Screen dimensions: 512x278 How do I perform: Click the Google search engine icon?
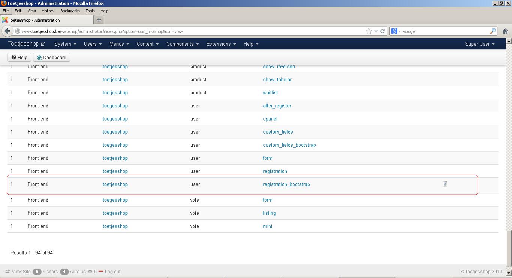(x=394, y=31)
